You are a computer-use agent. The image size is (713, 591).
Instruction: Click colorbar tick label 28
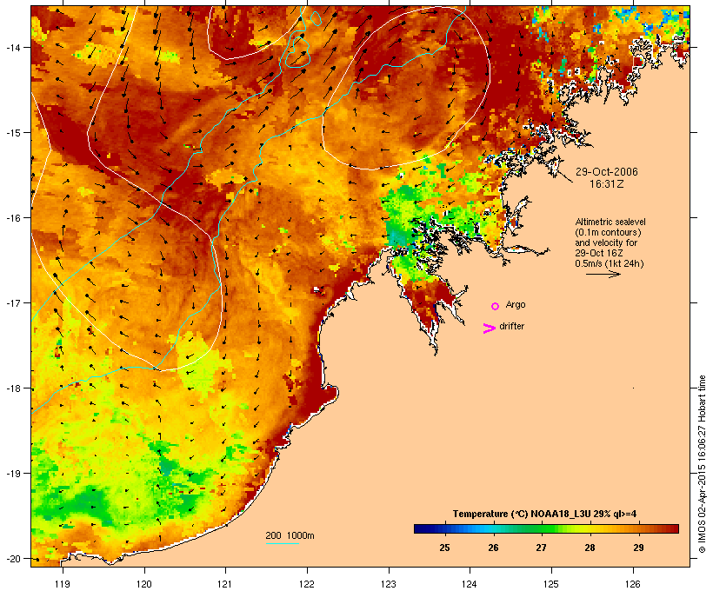(x=590, y=548)
